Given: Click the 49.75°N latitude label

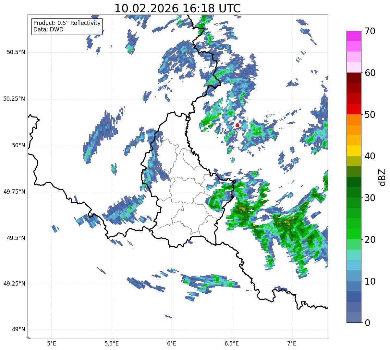Looking at the screenshot, I should point(14,192).
